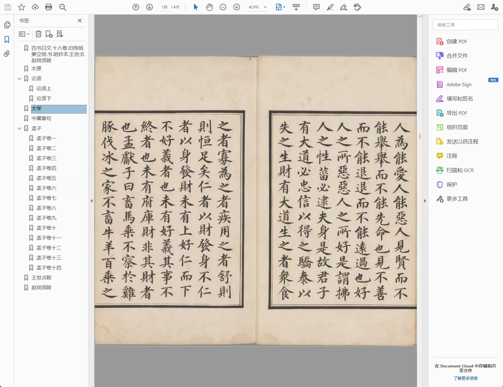Screen dimensions: 503x387
Task: Jump to 论语上 bookmark
Action: click(44, 88)
